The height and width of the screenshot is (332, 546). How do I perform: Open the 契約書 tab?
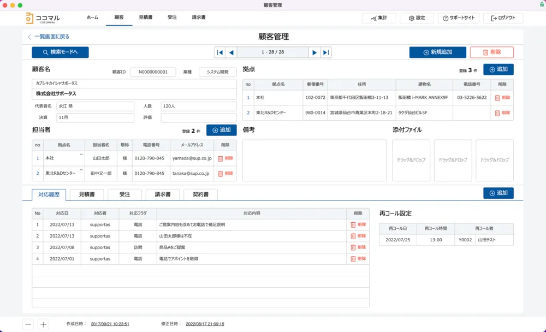tap(200, 194)
